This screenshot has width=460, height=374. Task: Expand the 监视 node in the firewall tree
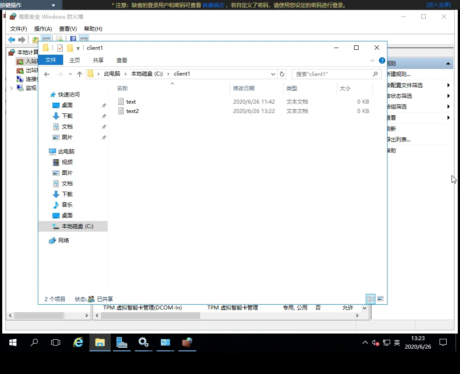11,88
